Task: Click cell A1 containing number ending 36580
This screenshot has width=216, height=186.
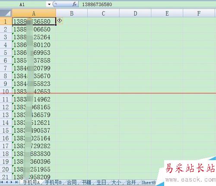Action: (x=34, y=22)
